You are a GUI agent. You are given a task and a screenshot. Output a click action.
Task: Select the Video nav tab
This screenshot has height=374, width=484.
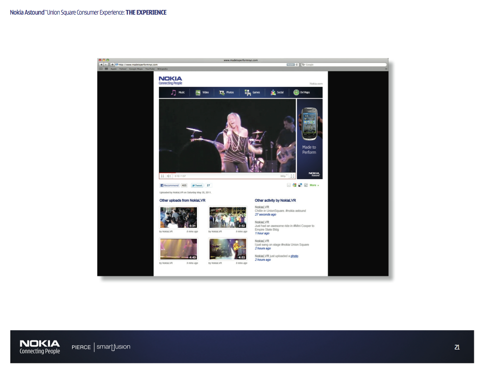(x=202, y=92)
